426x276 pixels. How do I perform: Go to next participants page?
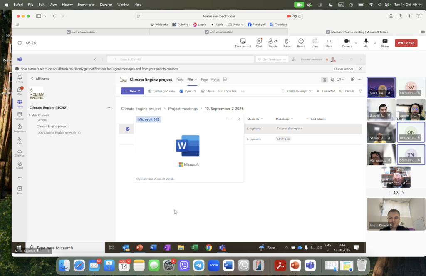coord(403,193)
